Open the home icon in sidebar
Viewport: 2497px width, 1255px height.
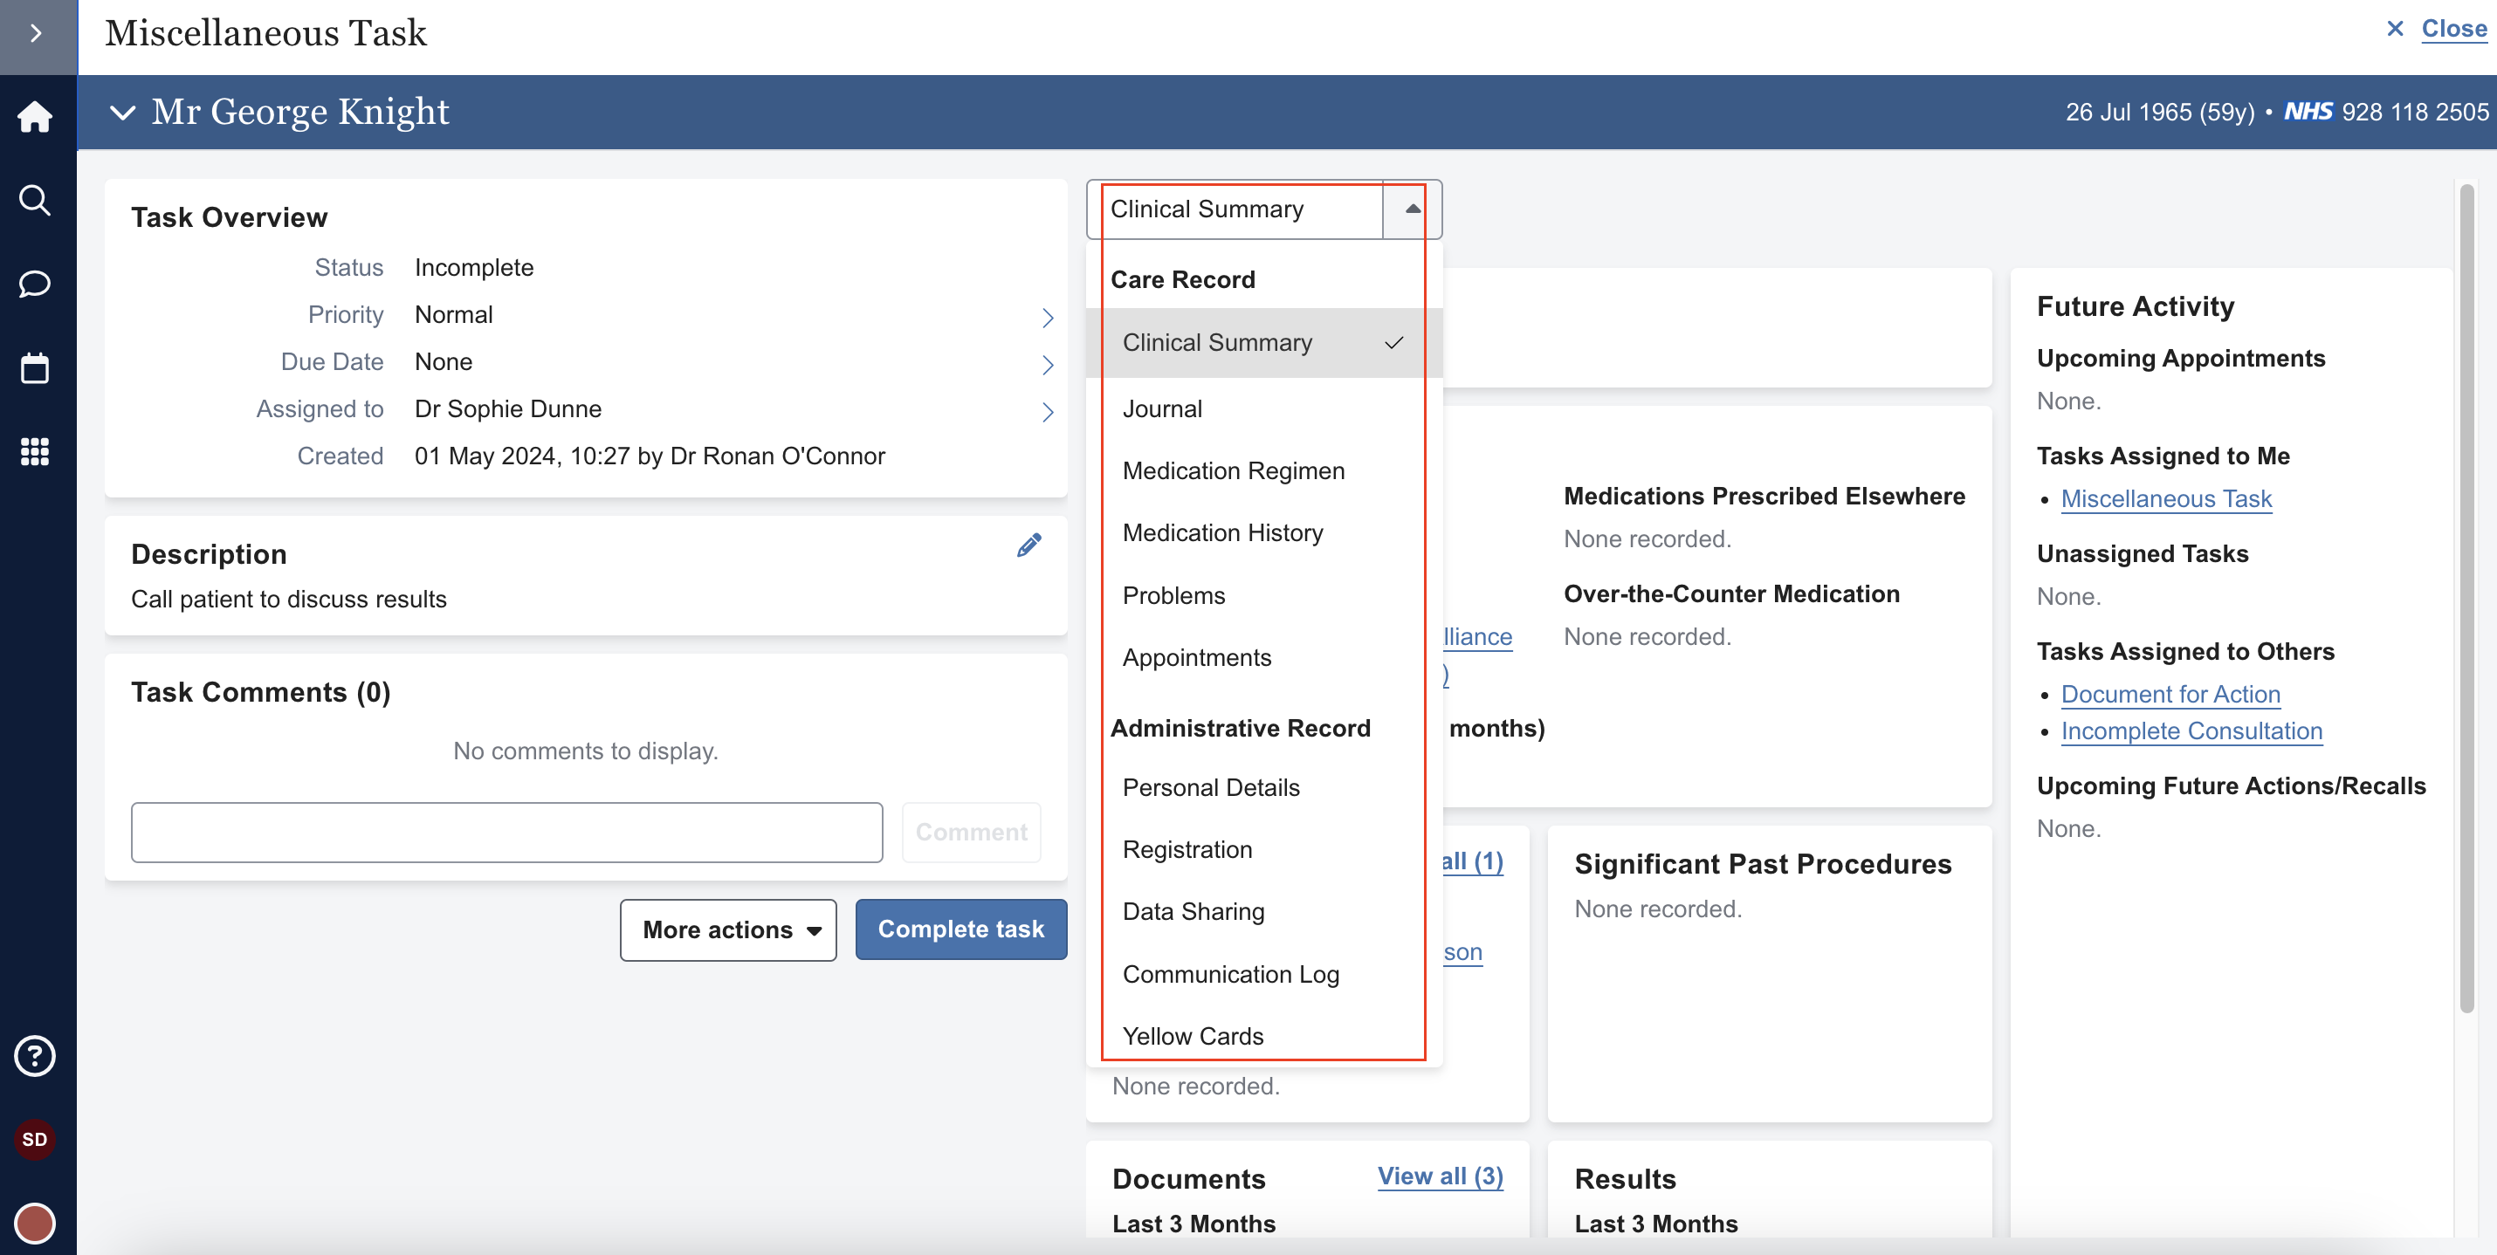(35, 116)
